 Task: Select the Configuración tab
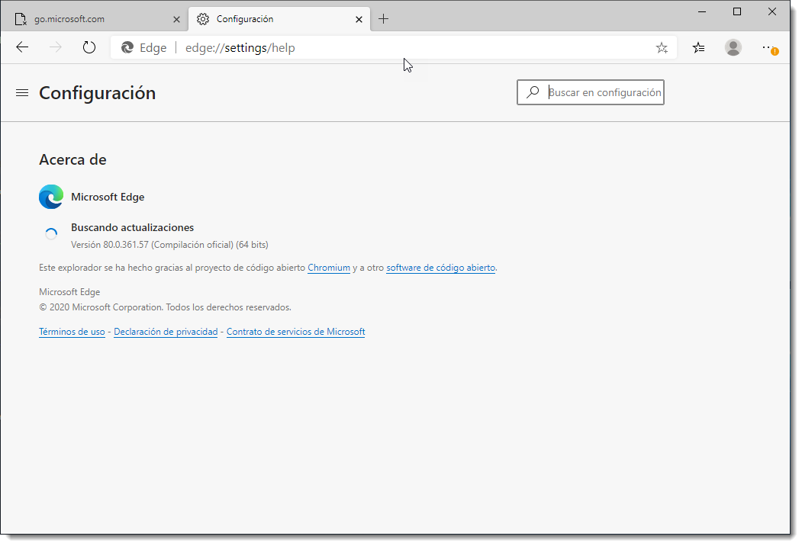pyautogui.click(x=279, y=19)
